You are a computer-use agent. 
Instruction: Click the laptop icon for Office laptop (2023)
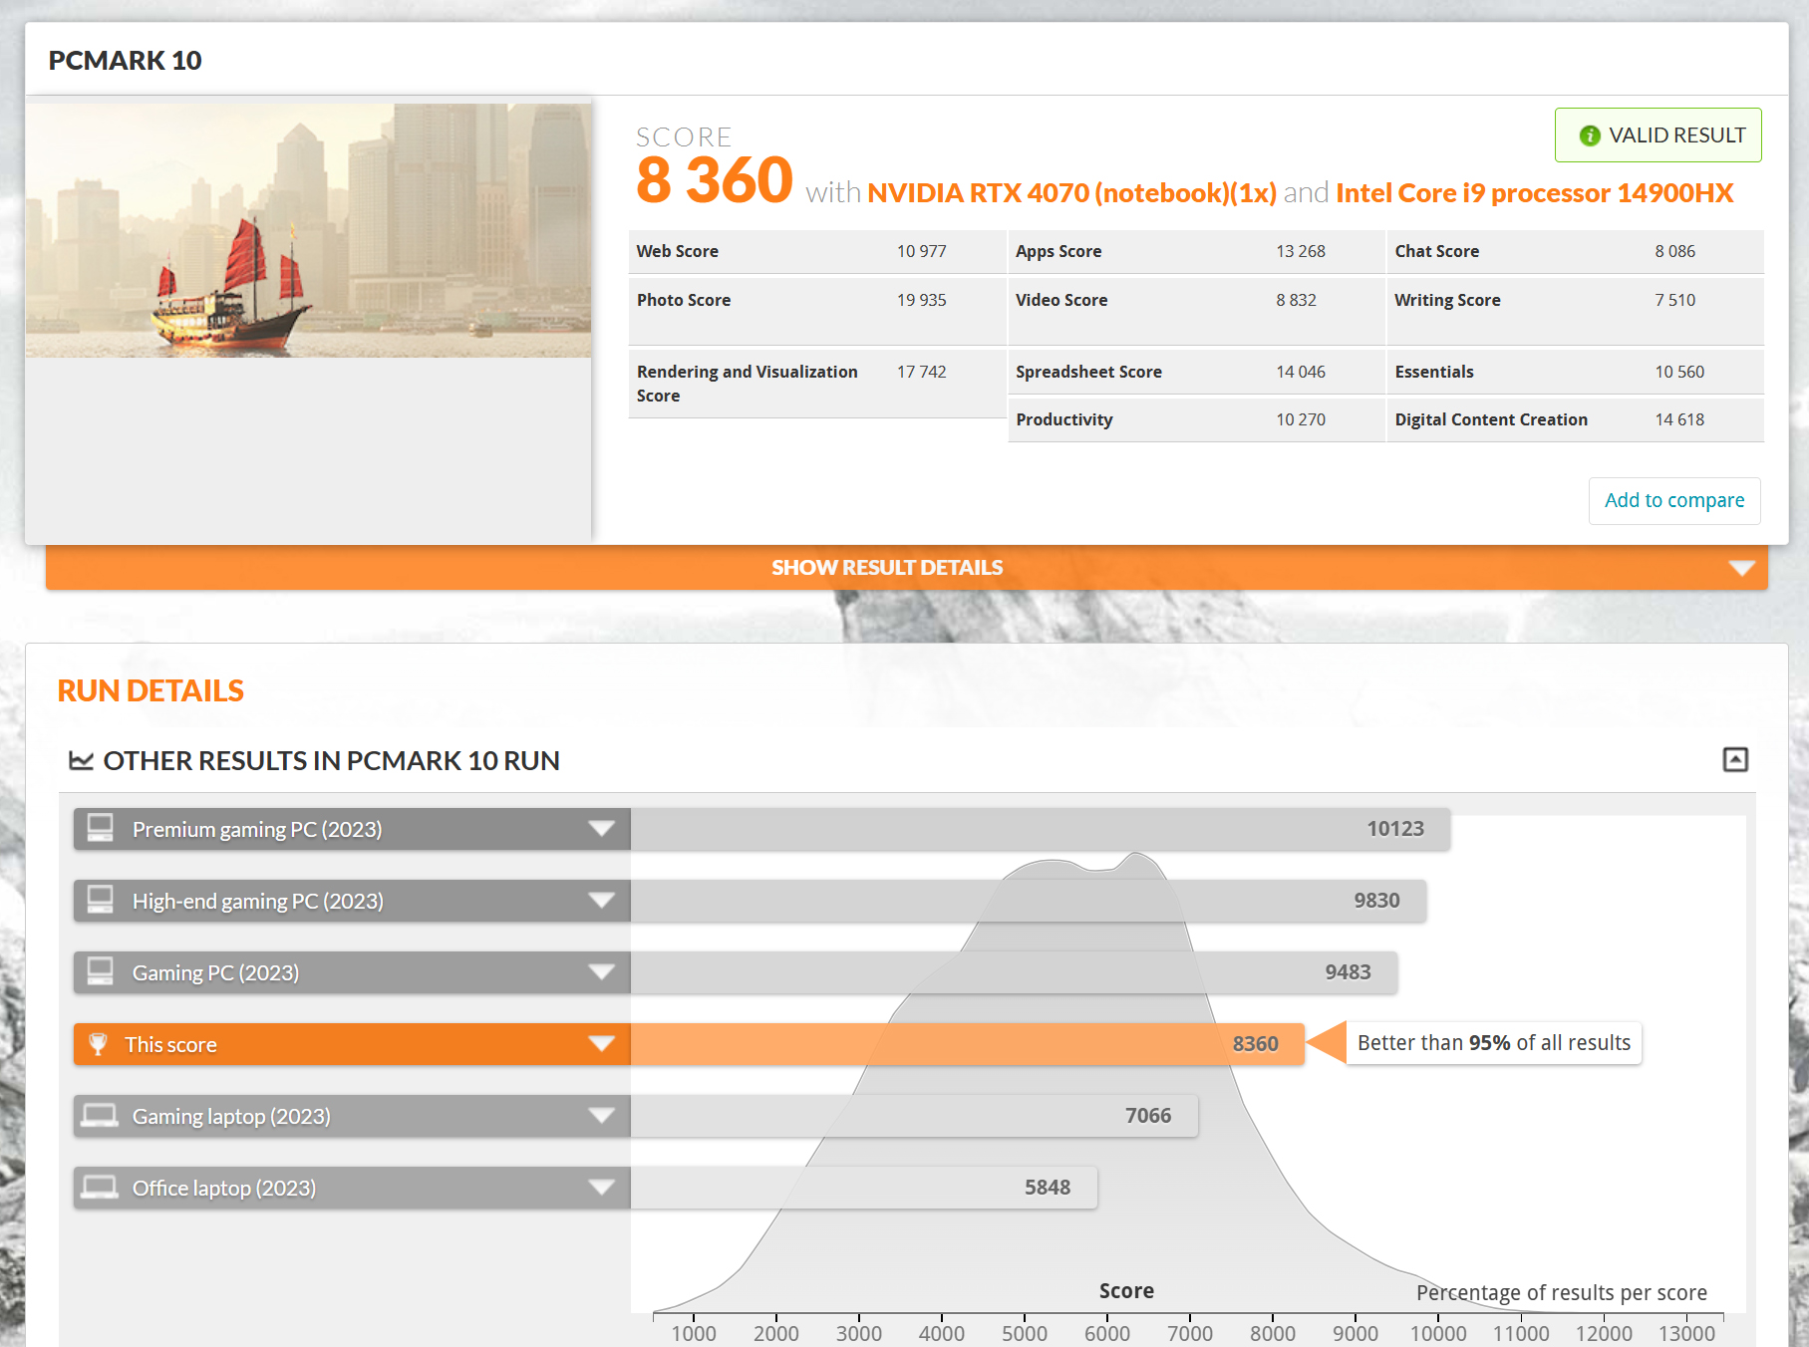pos(100,1188)
